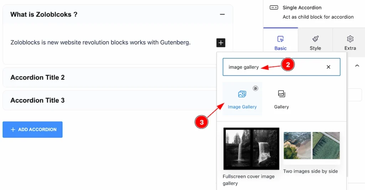Collapse the 'What is Zoloblcoks ?' accordion minus icon
The image size is (365, 190).
pos(222,14)
